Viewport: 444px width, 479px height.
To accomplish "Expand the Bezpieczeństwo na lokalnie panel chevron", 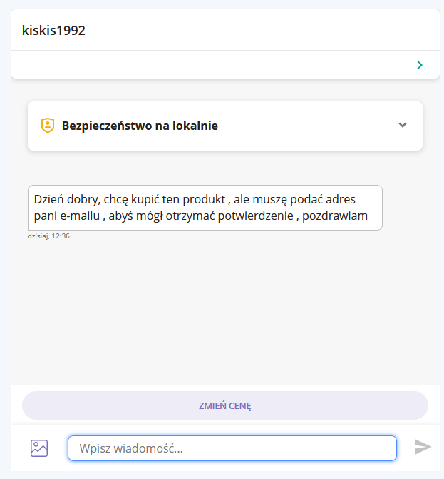I will [x=403, y=125].
